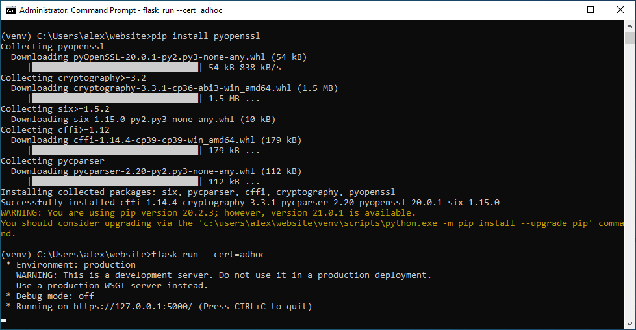Click the cryptography 1.5 MB progress bar

(114, 98)
